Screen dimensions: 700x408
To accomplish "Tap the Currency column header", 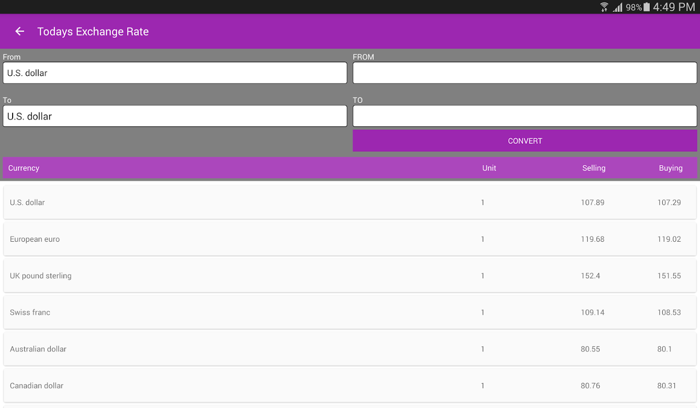I will click(x=24, y=168).
